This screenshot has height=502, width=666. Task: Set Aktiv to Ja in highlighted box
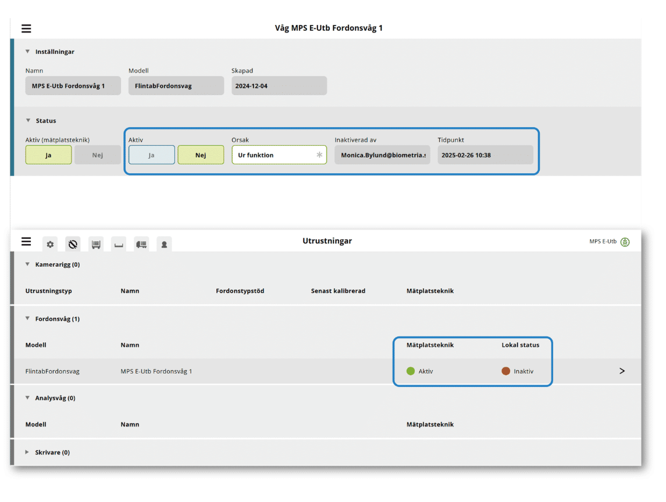pyautogui.click(x=152, y=155)
